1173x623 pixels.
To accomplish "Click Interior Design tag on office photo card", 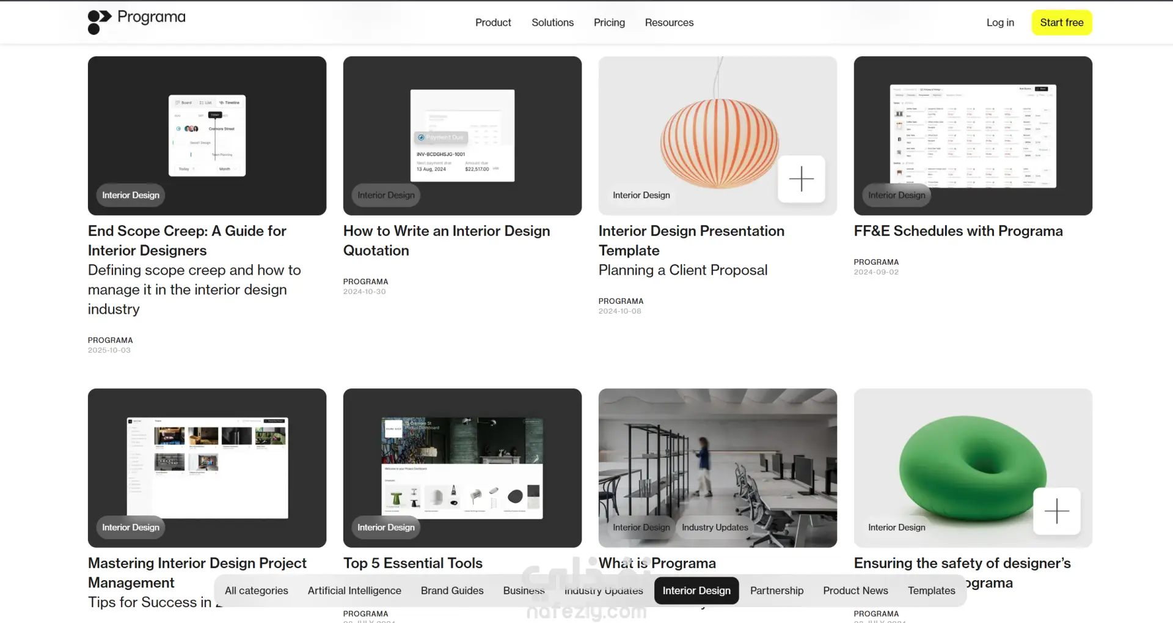I will pos(641,527).
